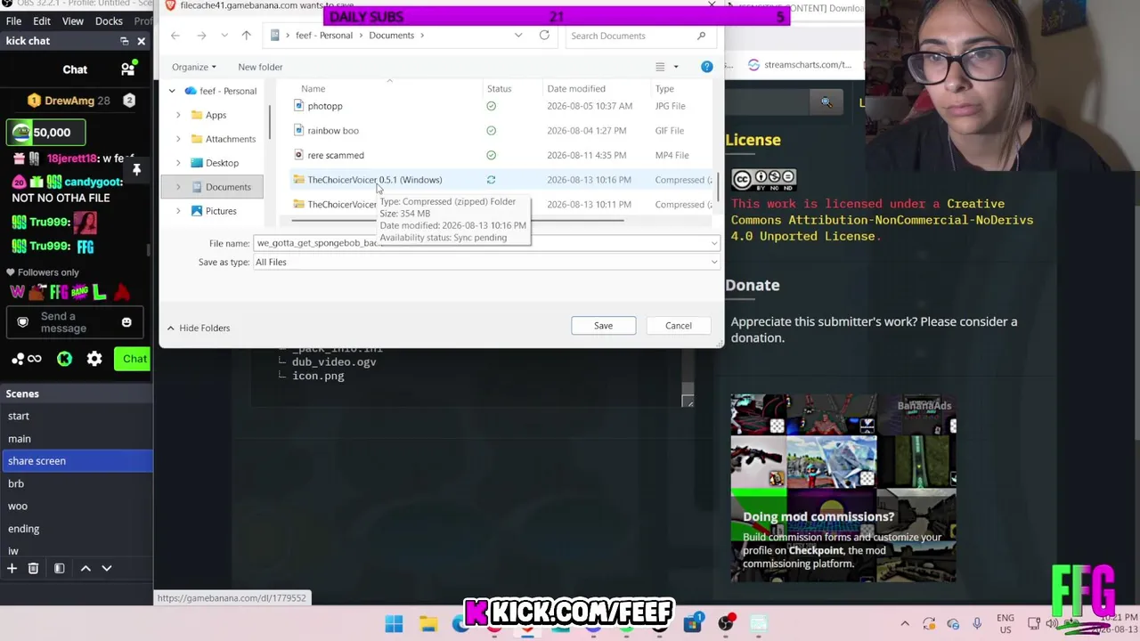Expand the Desktop tree node
The image size is (1140, 641).
pyautogui.click(x=178, y=163)
